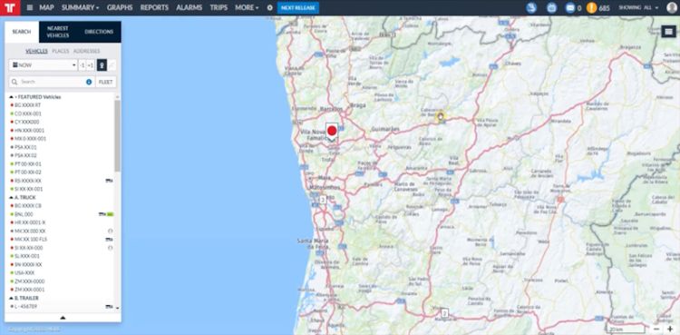Select the PLACES search link
680x335 pixels.
pos(61,51)
